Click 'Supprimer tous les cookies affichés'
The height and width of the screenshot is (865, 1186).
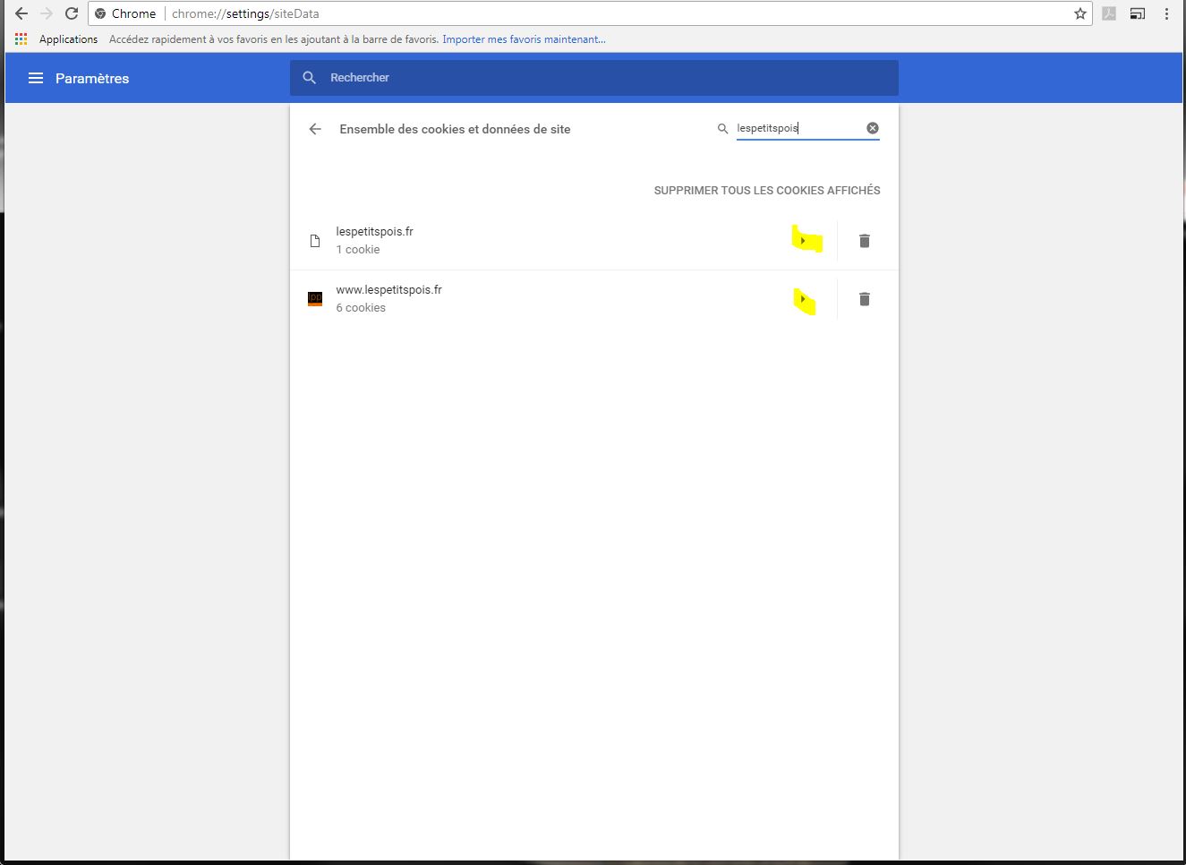click(767, 190)
